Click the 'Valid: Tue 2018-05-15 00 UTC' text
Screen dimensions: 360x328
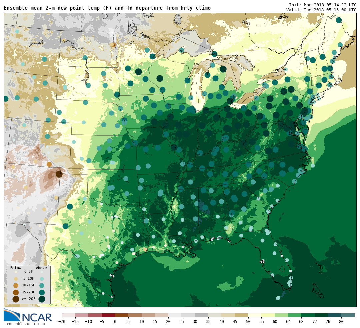point(321,10)
